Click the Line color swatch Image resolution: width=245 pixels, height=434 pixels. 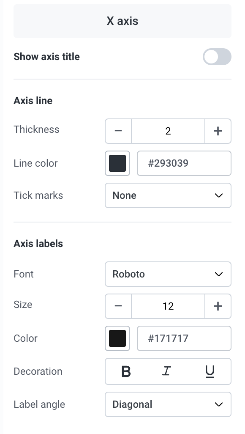click(x=117, y=163)
